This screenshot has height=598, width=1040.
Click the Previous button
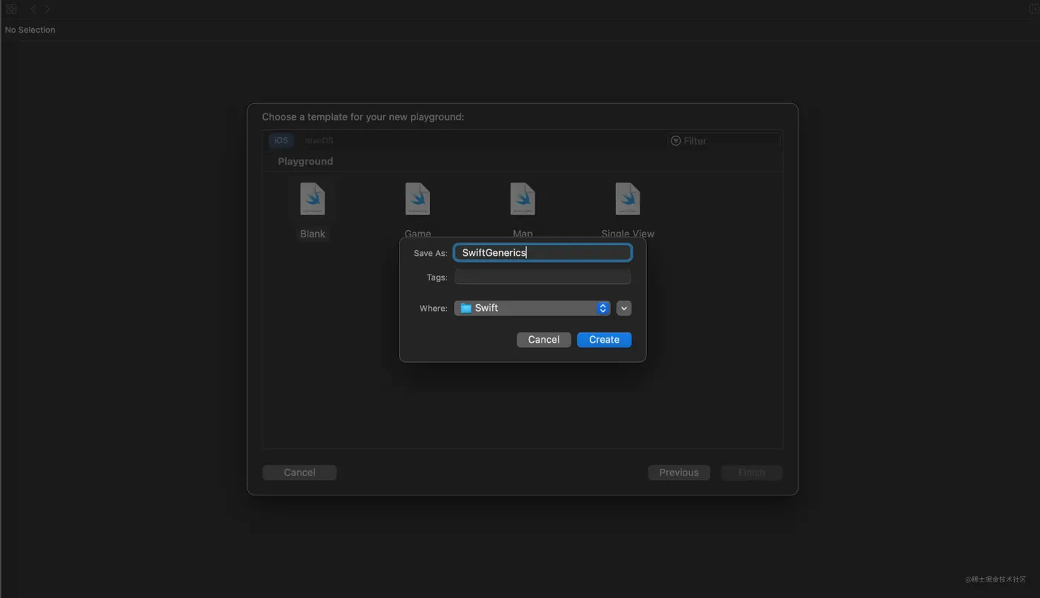pos(679,473)
